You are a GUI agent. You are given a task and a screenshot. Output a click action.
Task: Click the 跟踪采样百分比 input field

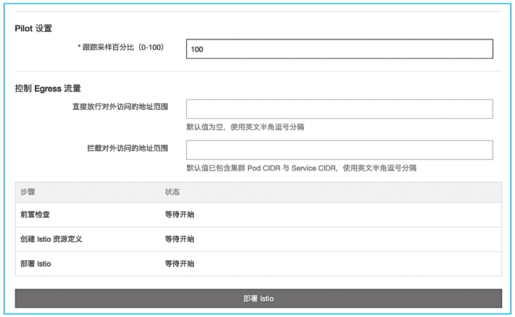tap(339, 49)
